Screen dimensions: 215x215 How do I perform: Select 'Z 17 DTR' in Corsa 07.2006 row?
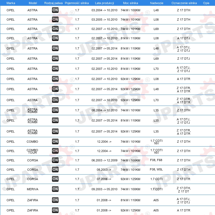[184, 179]
